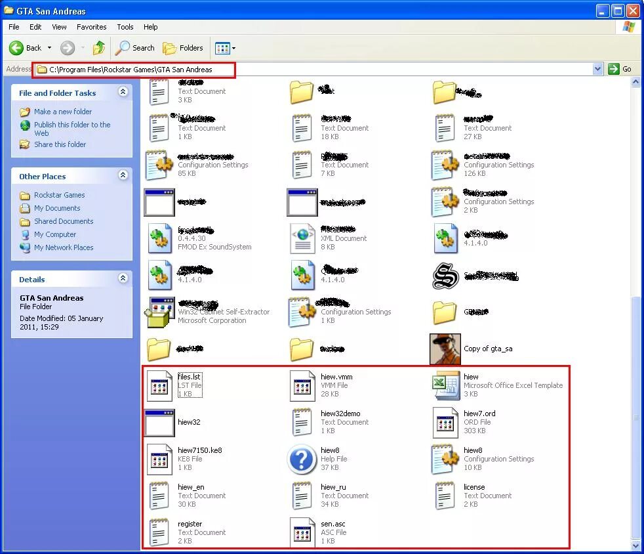Click the hiew7.ord file name text
This screenshot has height=554, width=644.
click(x=479, y=414)
